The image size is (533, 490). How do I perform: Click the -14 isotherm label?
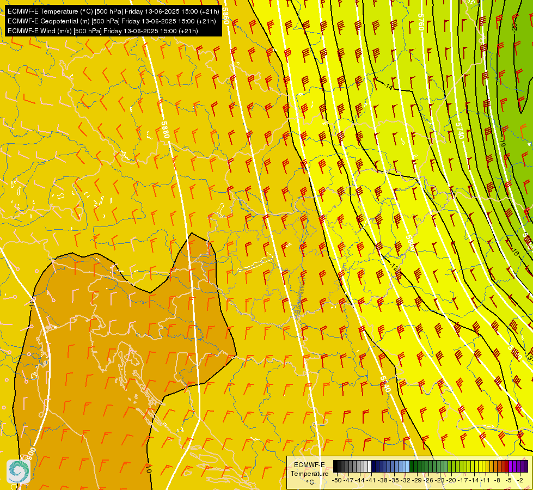coord(389,86)
